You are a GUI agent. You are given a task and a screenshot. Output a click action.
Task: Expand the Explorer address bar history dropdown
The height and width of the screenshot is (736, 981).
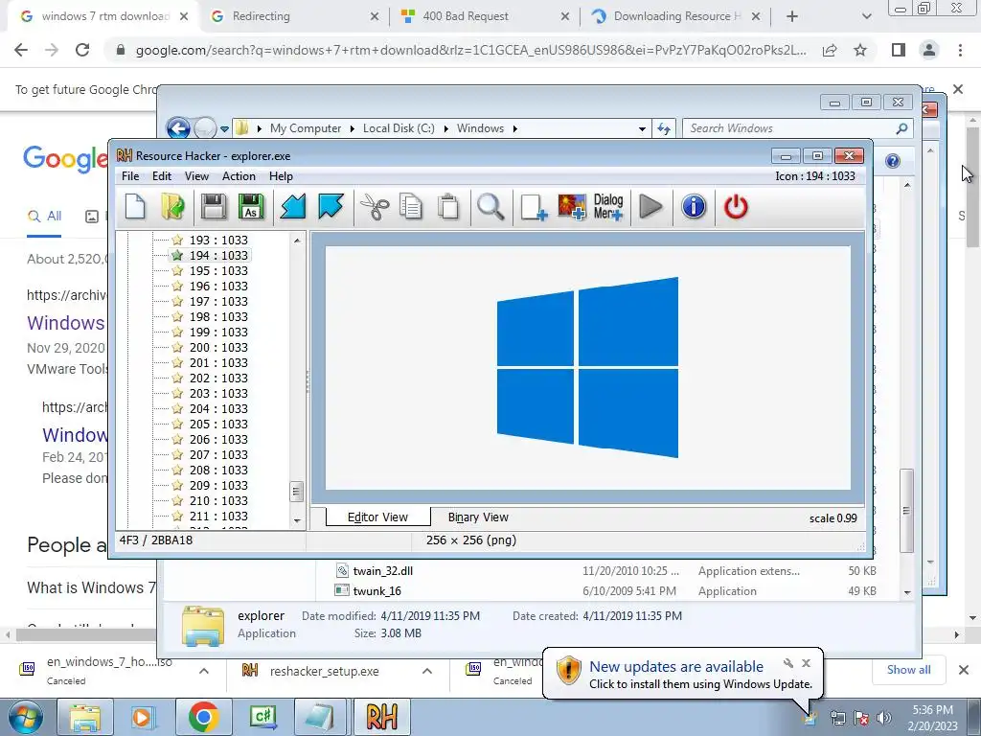coord(642,129)
